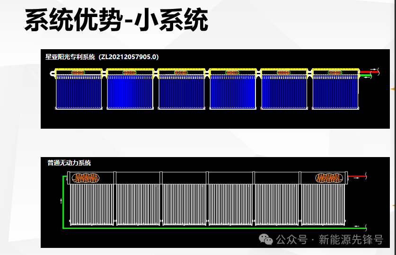This screenshot has width=396, height=255.
Task: Click the left orange coil in 普通无动力系统 diagram
Action: click(x=86, y=178)
